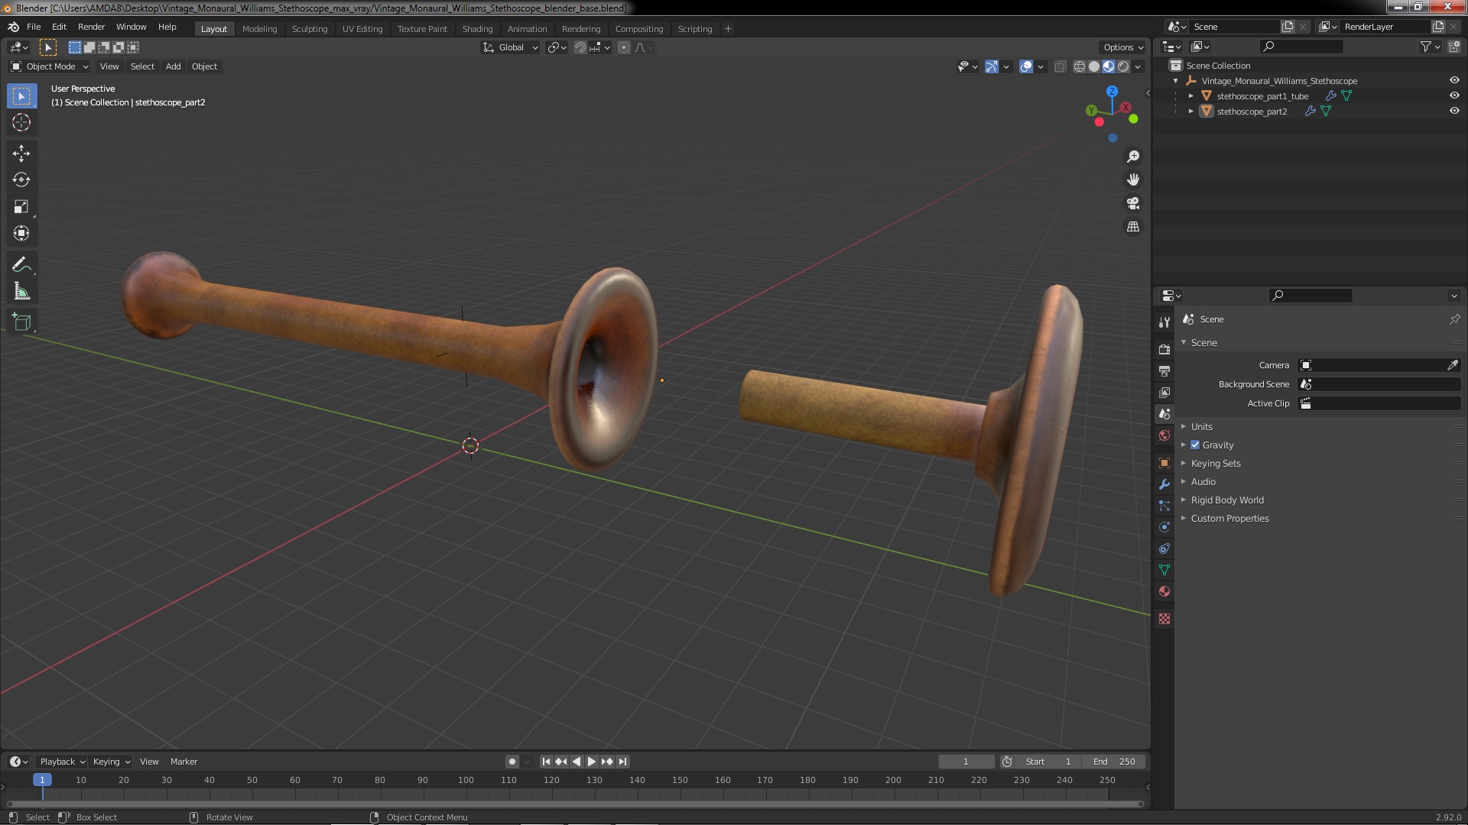Viewport: 1468px width, 825px height.
Task: Hide Vintage_Monaural_Williams_Stethoscope collection
Action: coord(1454,80)
